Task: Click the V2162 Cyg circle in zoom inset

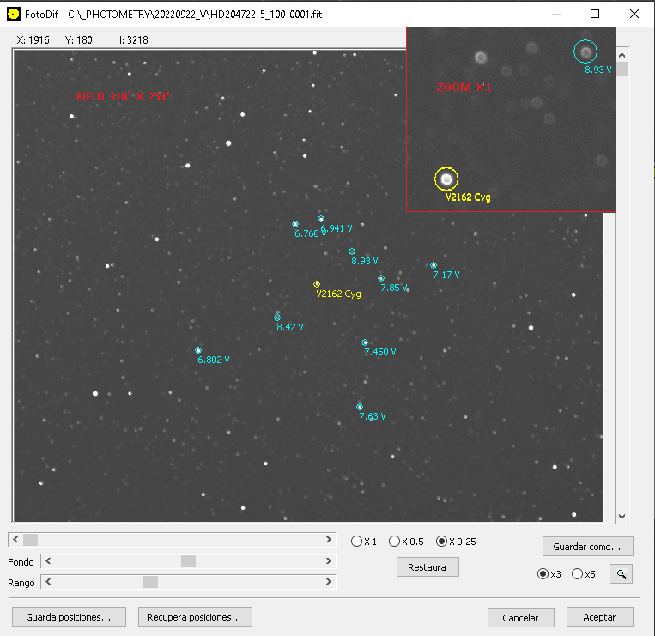Action: click(446, 179)
